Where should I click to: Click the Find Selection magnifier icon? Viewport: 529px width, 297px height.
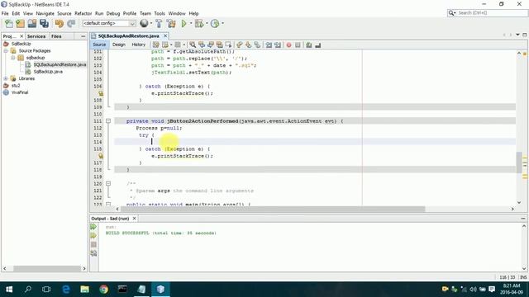(193, 45)
